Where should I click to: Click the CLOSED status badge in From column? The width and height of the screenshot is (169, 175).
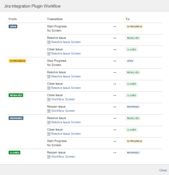click(14, 153)
